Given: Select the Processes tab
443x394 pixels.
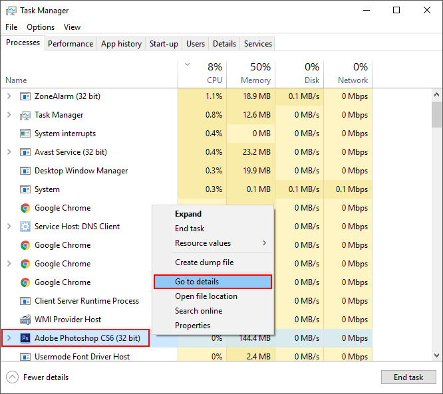Looking at the screenshot, I should (23, 43).
